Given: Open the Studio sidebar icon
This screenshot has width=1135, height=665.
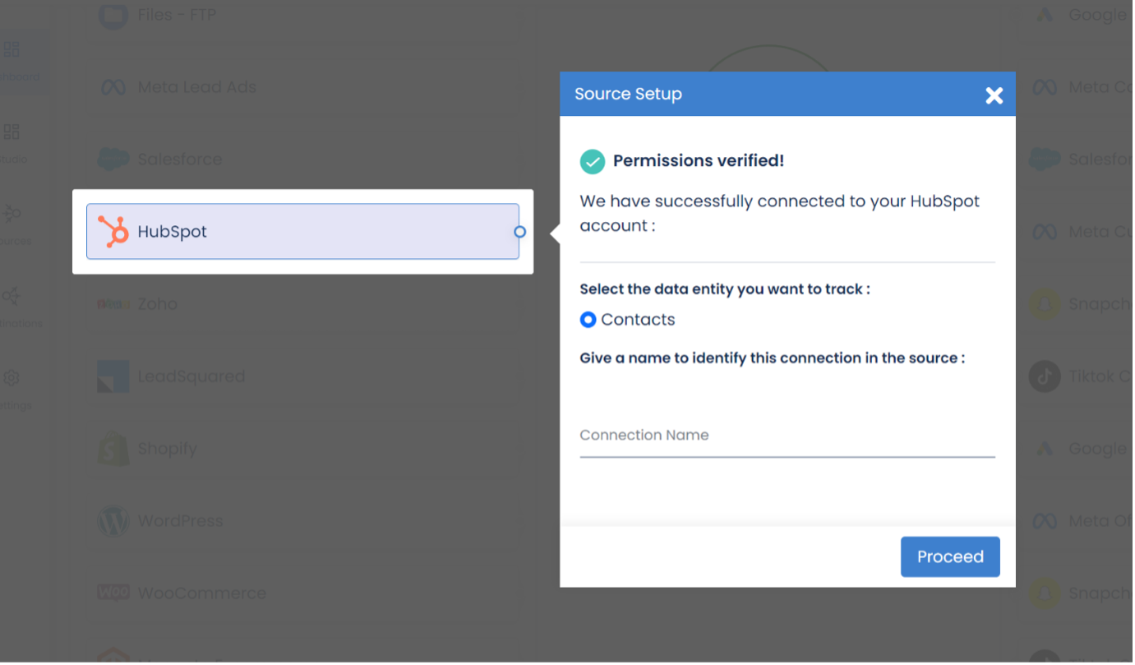Looking at the screenshot, I should click(x=12, y=132).
